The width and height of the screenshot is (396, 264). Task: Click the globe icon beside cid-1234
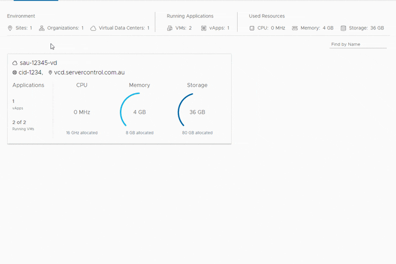[15, 73]
